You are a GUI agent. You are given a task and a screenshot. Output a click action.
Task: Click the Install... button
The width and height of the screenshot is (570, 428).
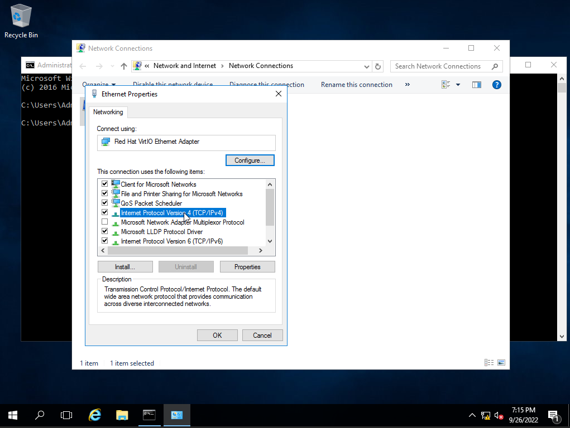(x=125, y=267)
